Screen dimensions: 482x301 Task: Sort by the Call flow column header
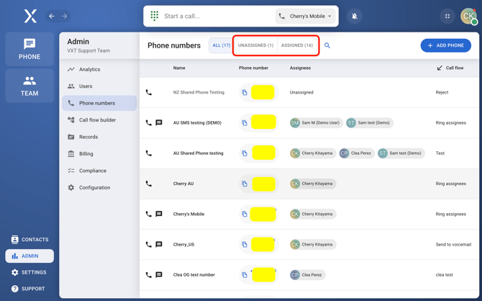(x=450, y=68)
